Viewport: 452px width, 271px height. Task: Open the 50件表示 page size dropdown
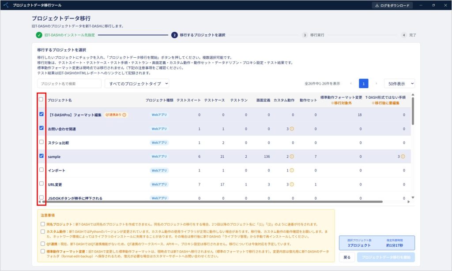[399, 84]
